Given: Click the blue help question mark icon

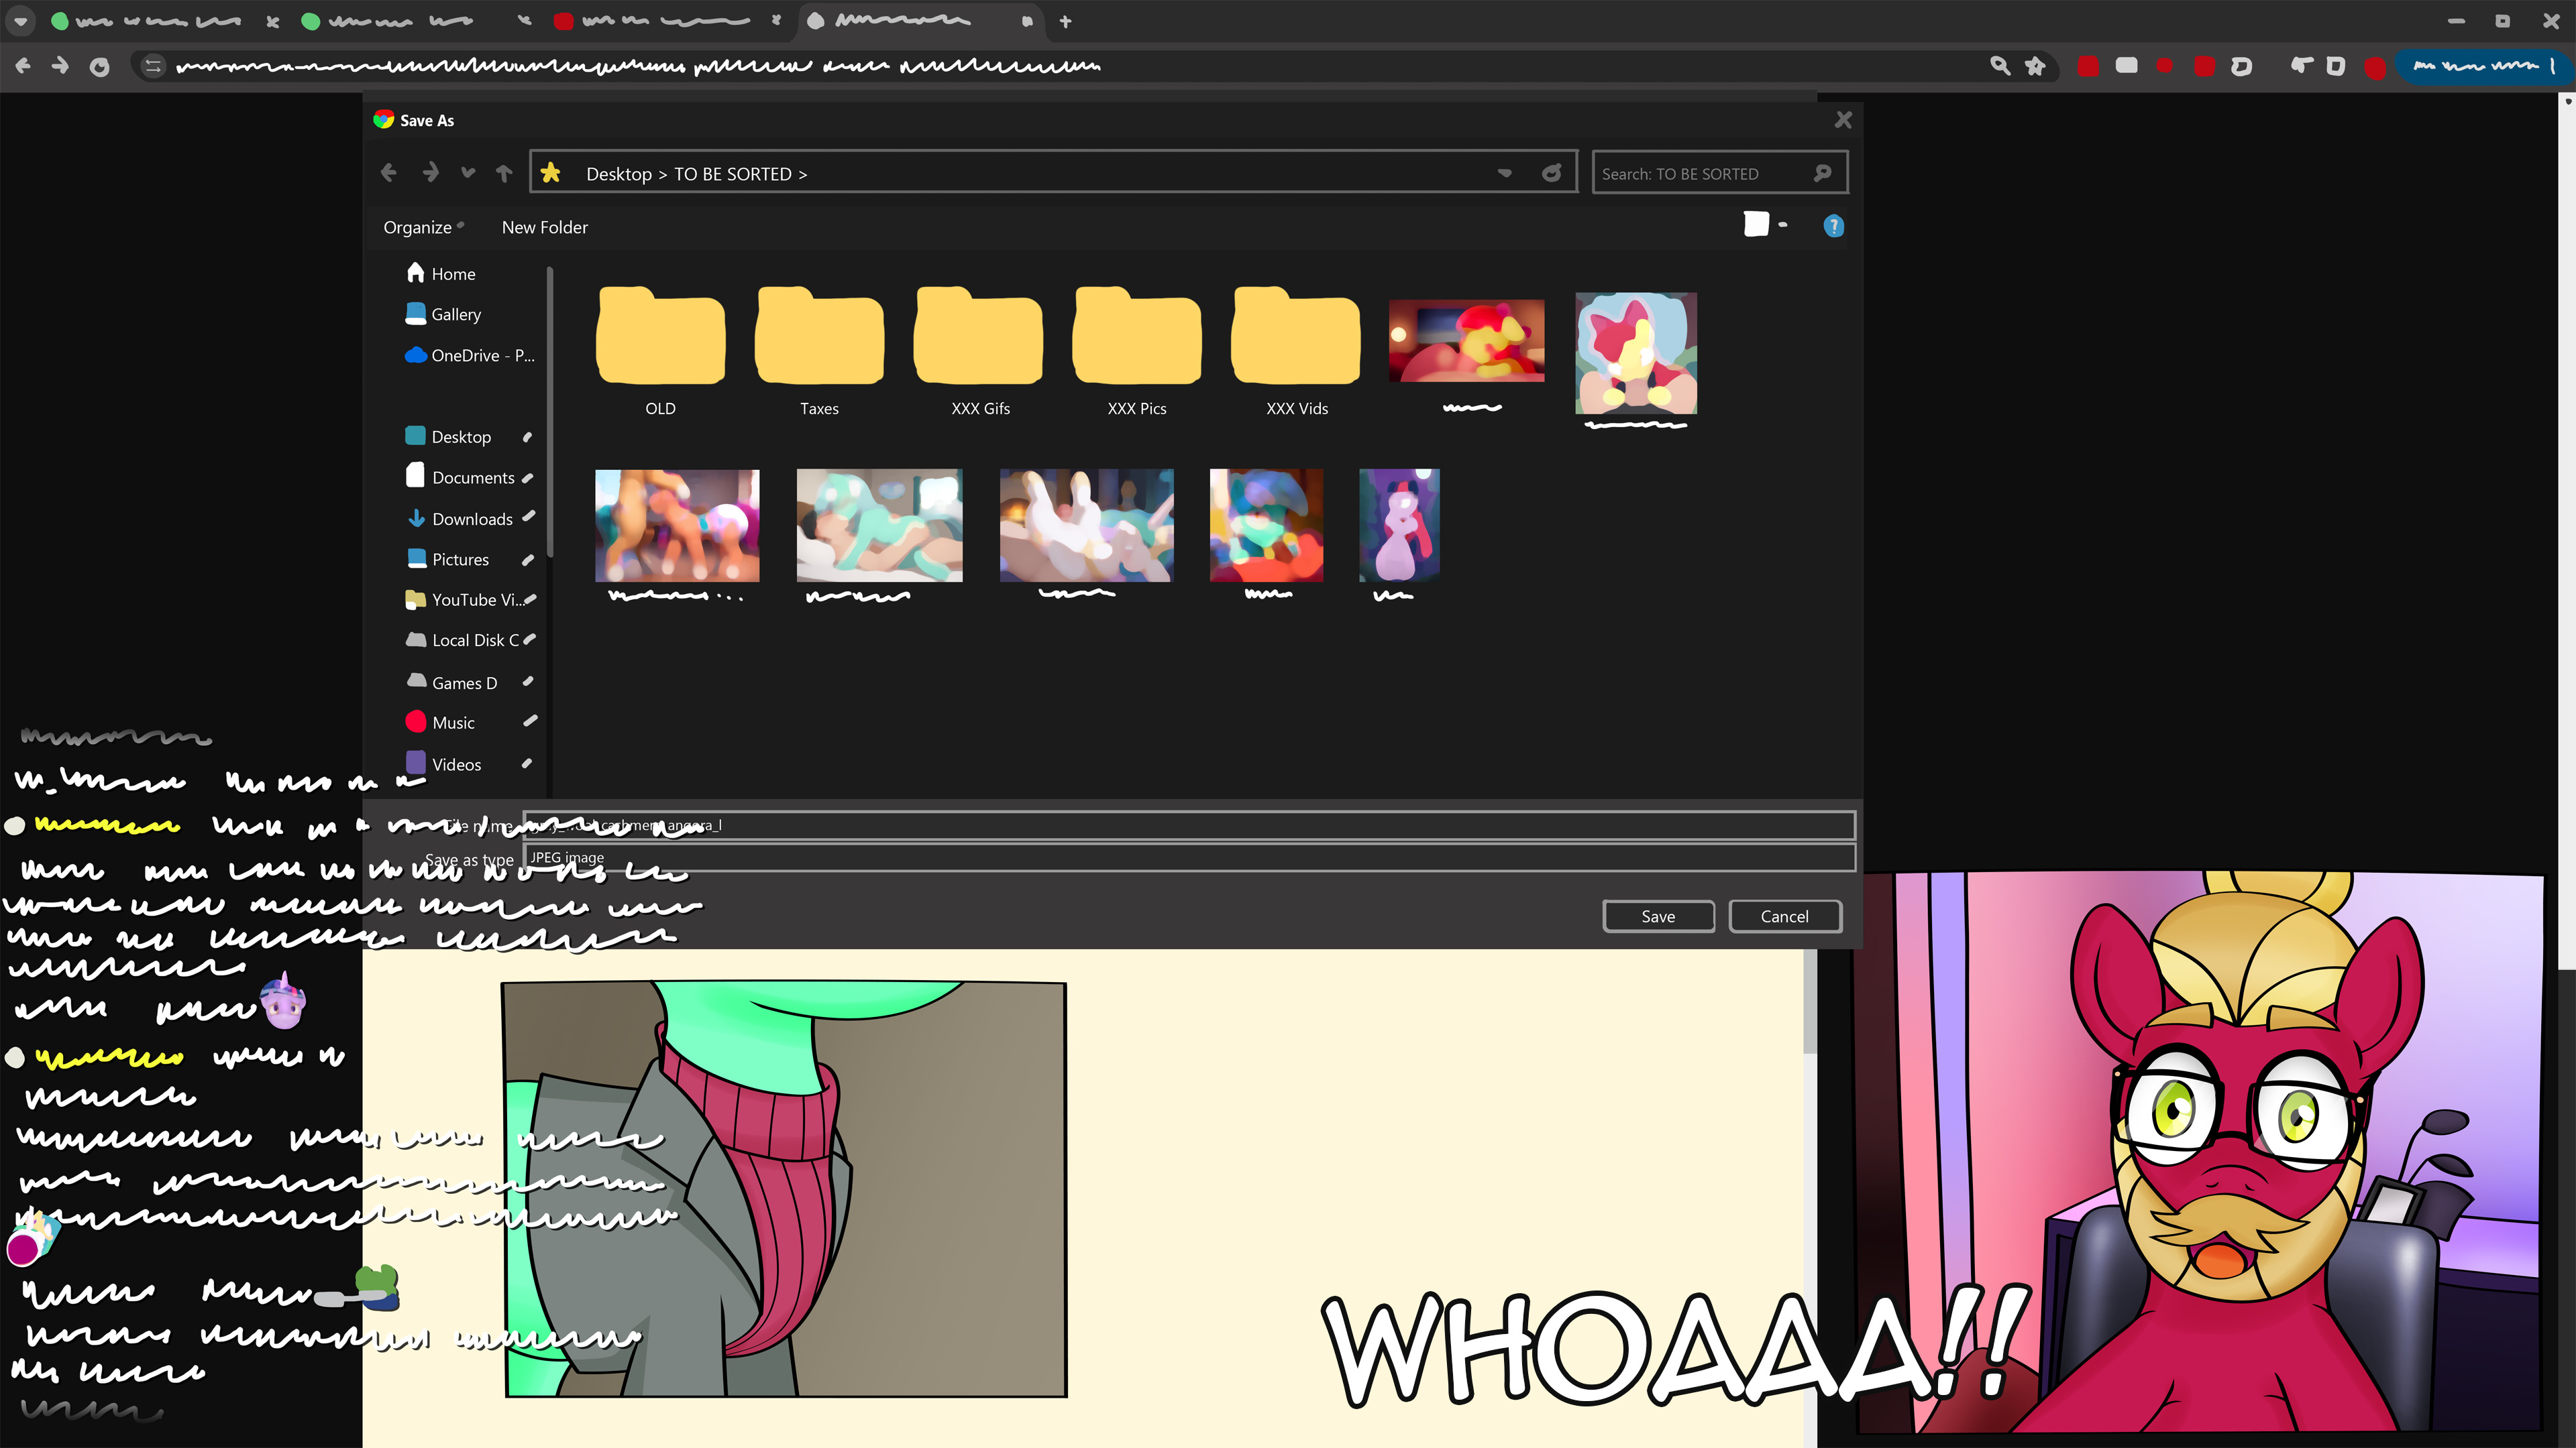Looking at the screenshot, I should [1833, 227].
